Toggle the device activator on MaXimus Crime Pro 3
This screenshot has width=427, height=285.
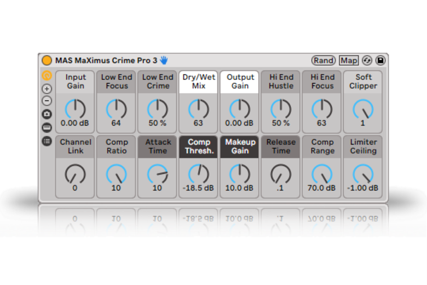[47, 60]
